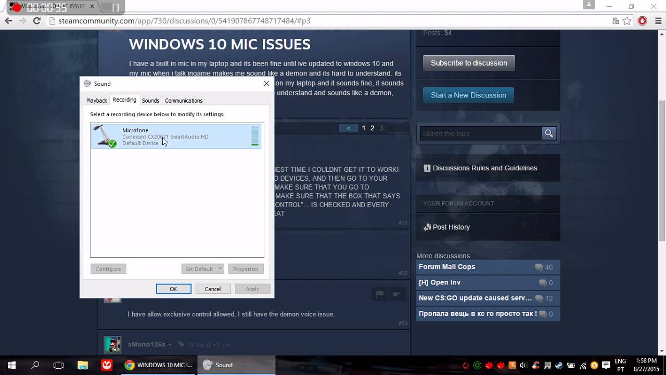
Task: Click into the Search this topic field
Action: click(x=481, y=133)
